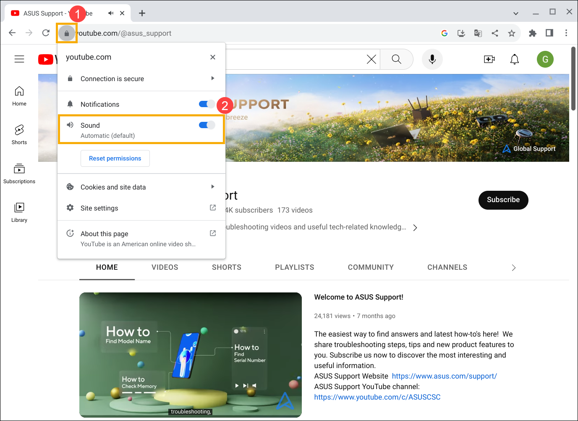Click the address bar URL
This screenshot has height=421, width=578.
coord(124,33)
